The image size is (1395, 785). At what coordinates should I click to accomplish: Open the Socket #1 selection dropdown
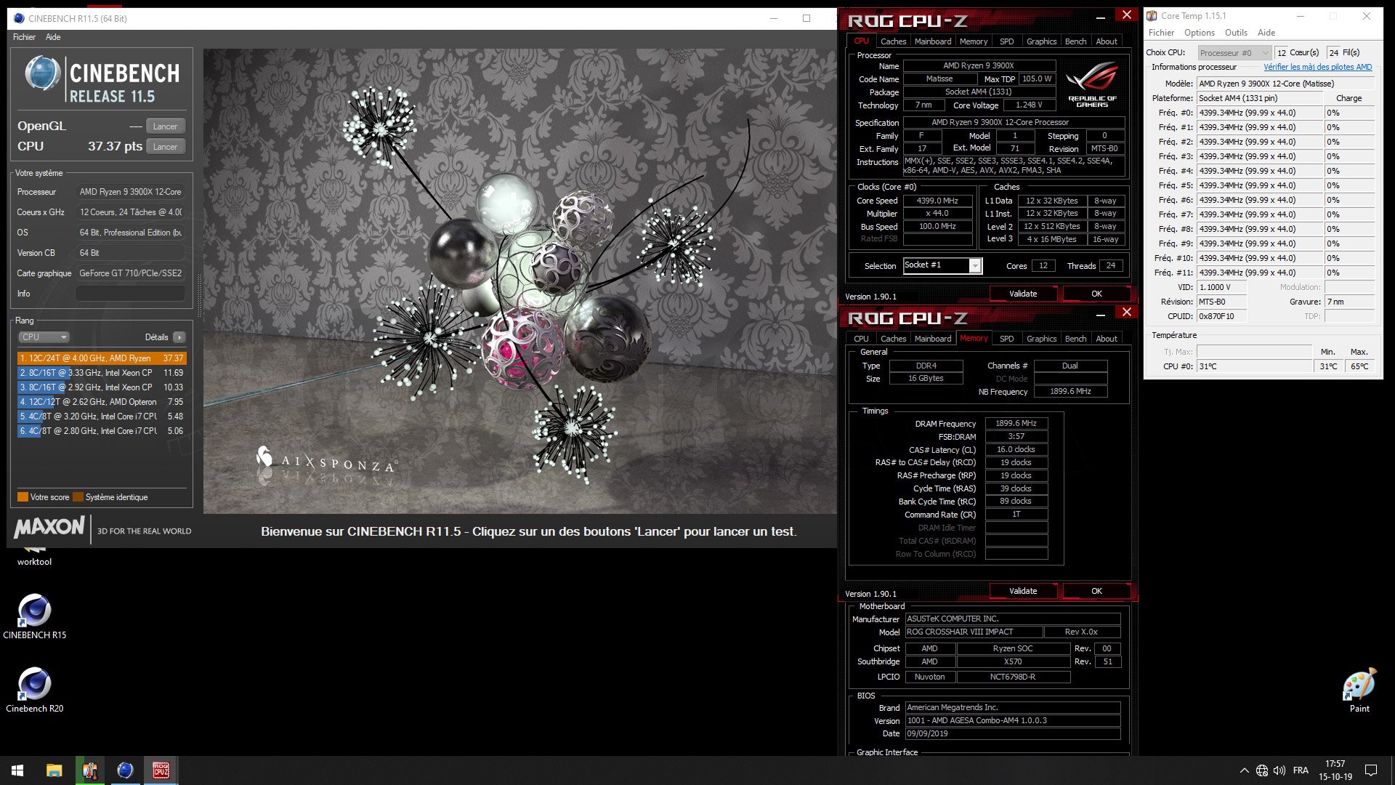(x=975, y=266)
